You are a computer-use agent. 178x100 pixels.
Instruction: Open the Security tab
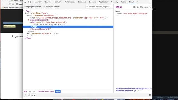[115, 2]
